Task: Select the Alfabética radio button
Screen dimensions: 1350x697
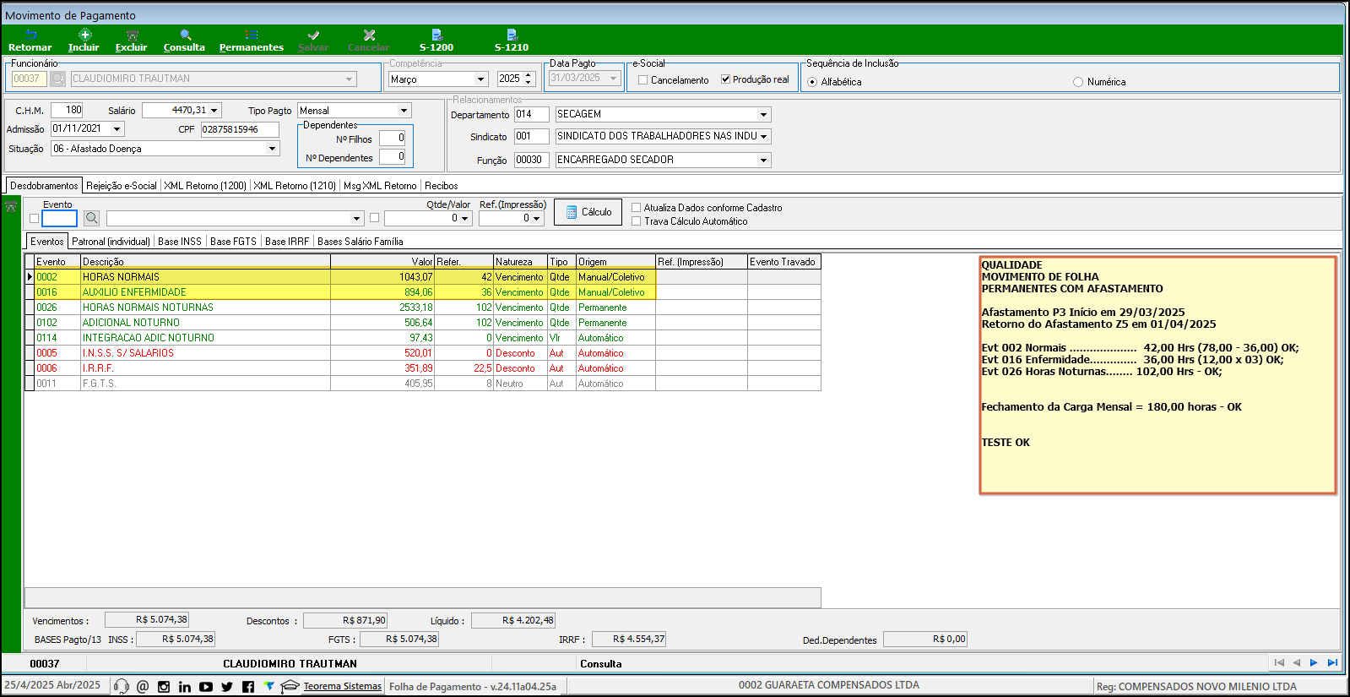Action: click(x=812, y=82)
